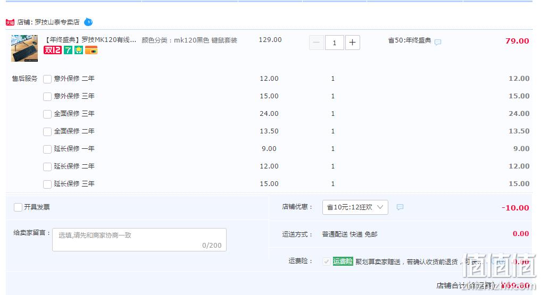Open the 罗技MK120 product title link
This screenshot has height=295, width=541.
pos(90,40)
